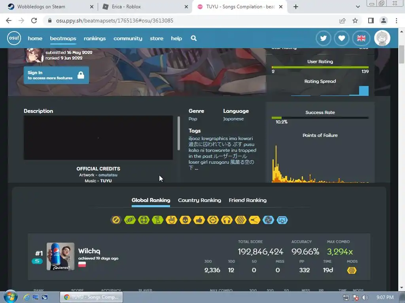
Task: Select the Flashlight mod icon
Action: (x=254, y=220)
